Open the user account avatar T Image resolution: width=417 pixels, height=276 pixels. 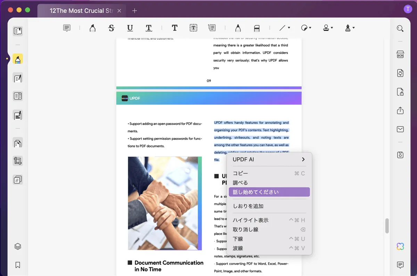[x=408, y=9]
